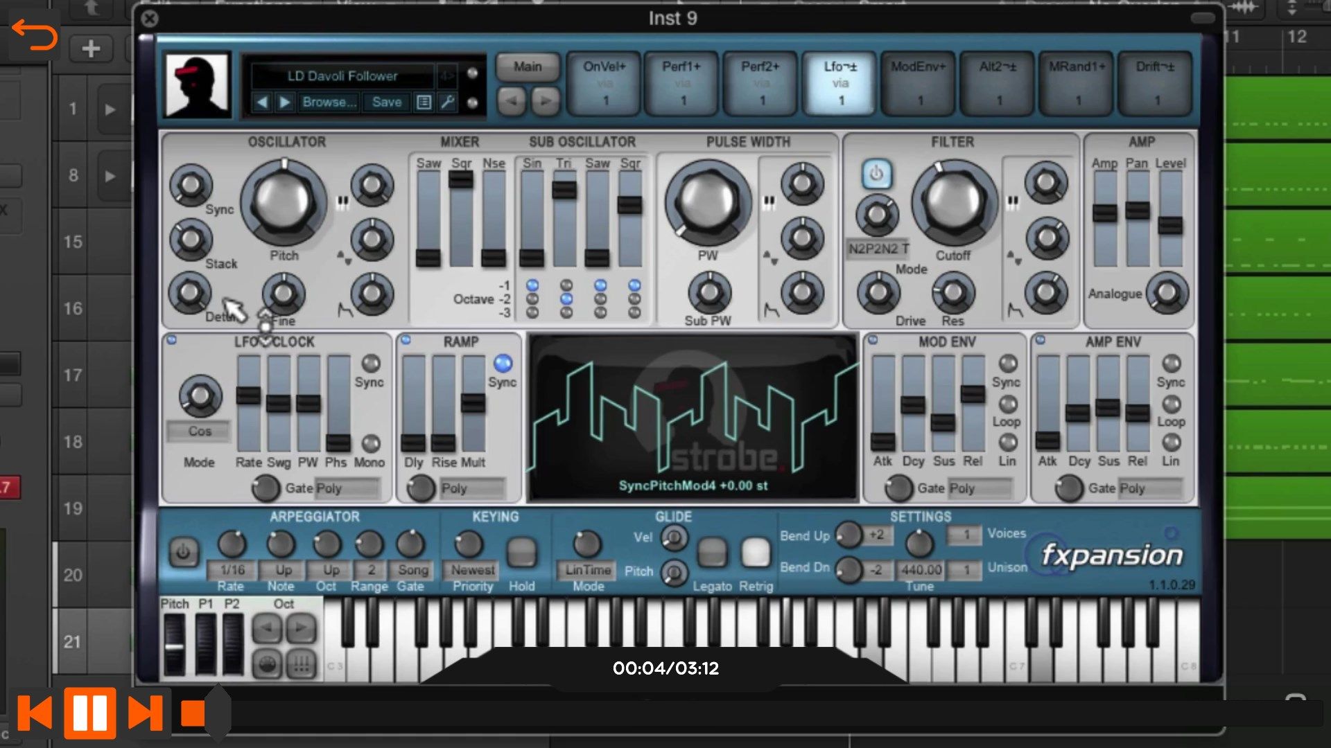Screen dimensions: 1331x748
Task: Click the octave up arrow under Oct
Action: click(x=301, y=628)
